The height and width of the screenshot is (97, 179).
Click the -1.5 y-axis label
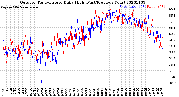172,77
